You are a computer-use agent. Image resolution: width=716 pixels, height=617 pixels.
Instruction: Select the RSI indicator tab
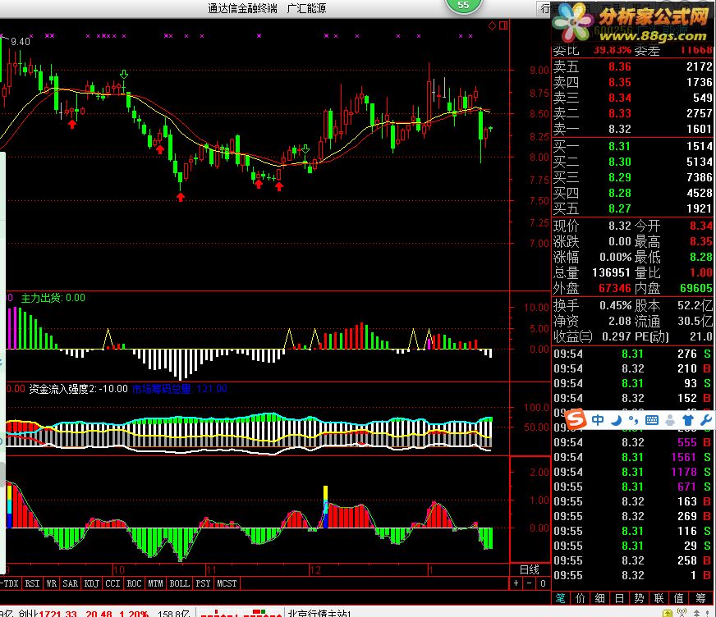tap(32, 583)
